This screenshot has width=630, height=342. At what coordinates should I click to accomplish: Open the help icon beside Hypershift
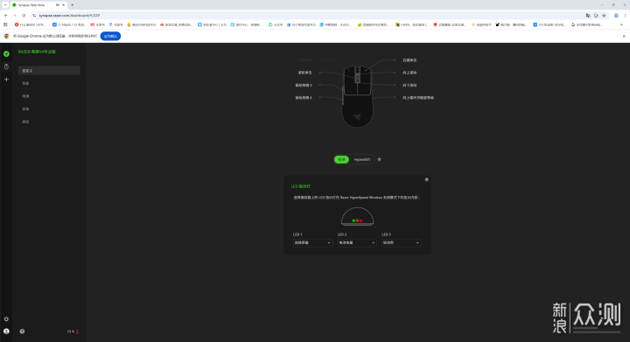[x=379, y=159]
